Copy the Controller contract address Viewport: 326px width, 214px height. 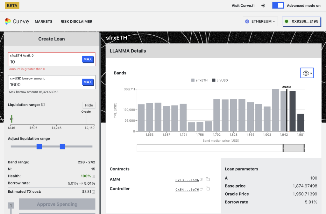[x=208, y=189]
